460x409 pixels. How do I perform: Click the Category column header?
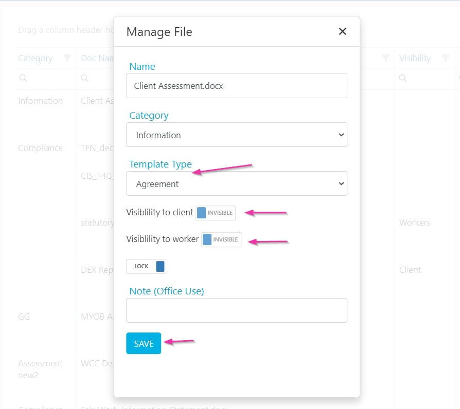point(35,58)
